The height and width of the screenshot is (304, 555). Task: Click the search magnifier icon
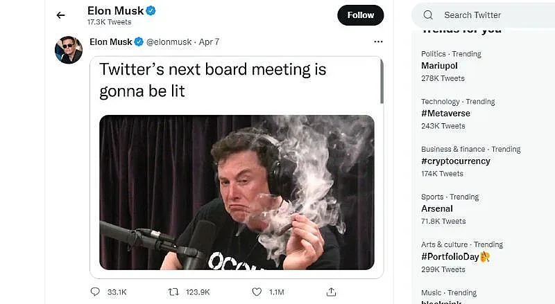click(428, 15)
